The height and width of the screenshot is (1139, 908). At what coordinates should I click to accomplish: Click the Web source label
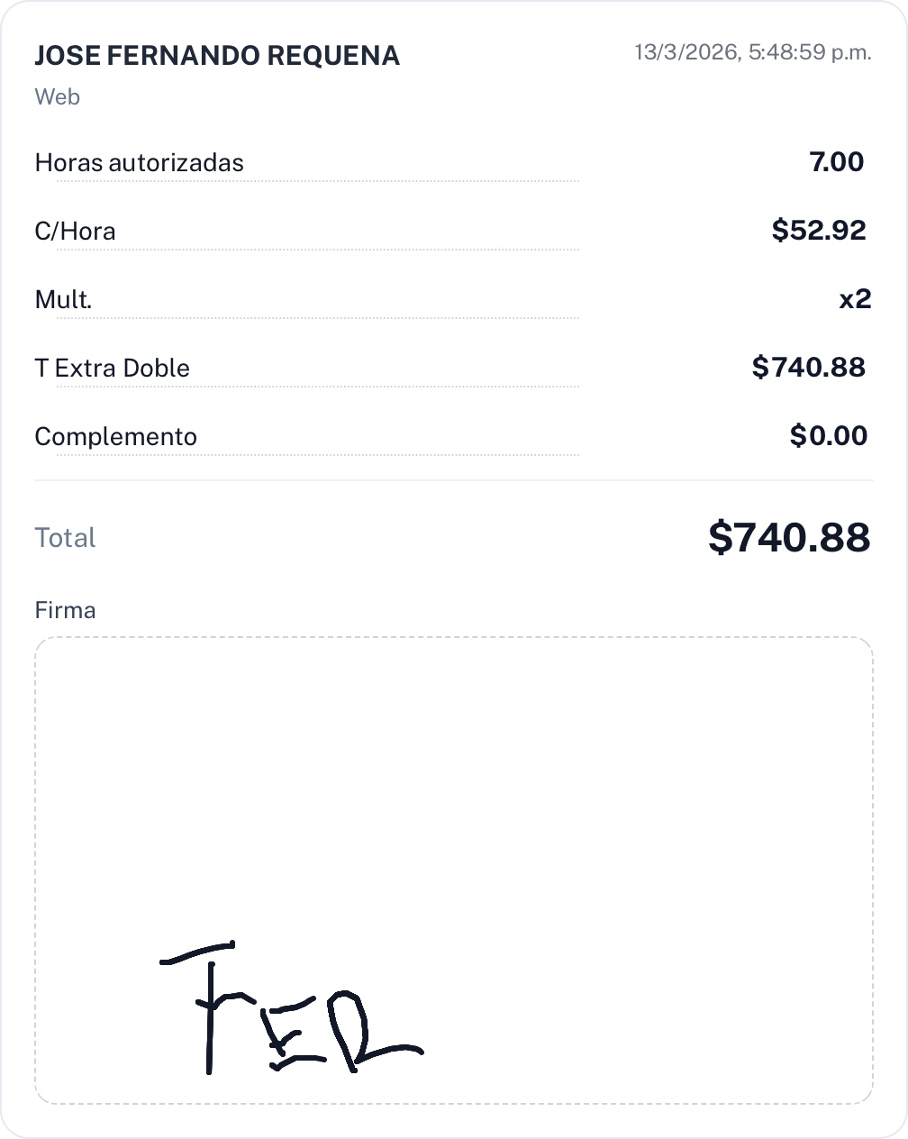pyautogui.click(x=58, y=96)
